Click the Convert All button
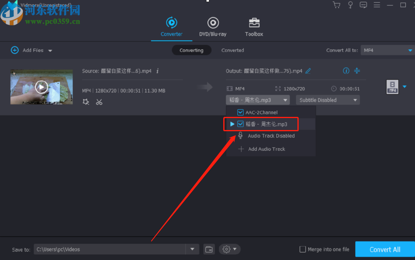 point(386,249)
